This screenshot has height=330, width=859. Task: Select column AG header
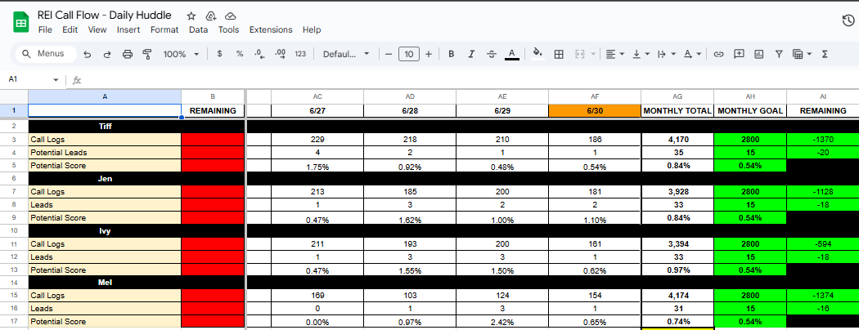pos(677,96)
